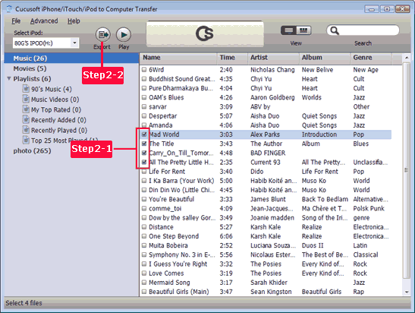Click the search magnifier icon
The image size is (415, 313).
335,30
